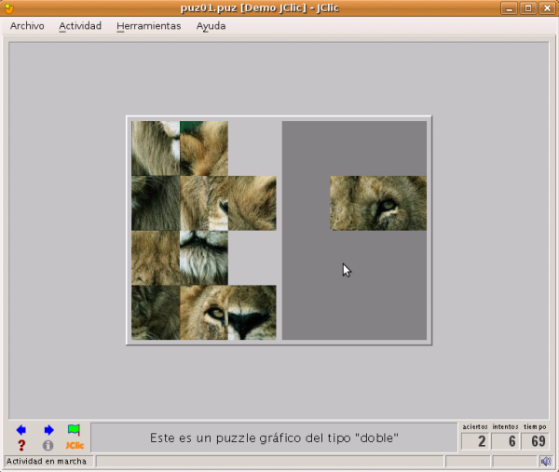Toggle sound with status bar speaker icon
The height and width of the screenshot is (472, 559).
(545, 461)
